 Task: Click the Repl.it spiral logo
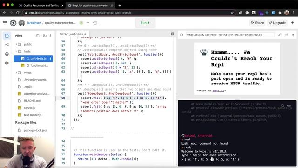tap(13, 23)
